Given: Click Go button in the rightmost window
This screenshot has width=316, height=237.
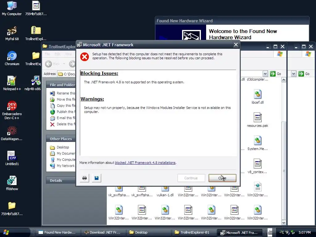Looking at the screenshot, I should click(304, 74).
